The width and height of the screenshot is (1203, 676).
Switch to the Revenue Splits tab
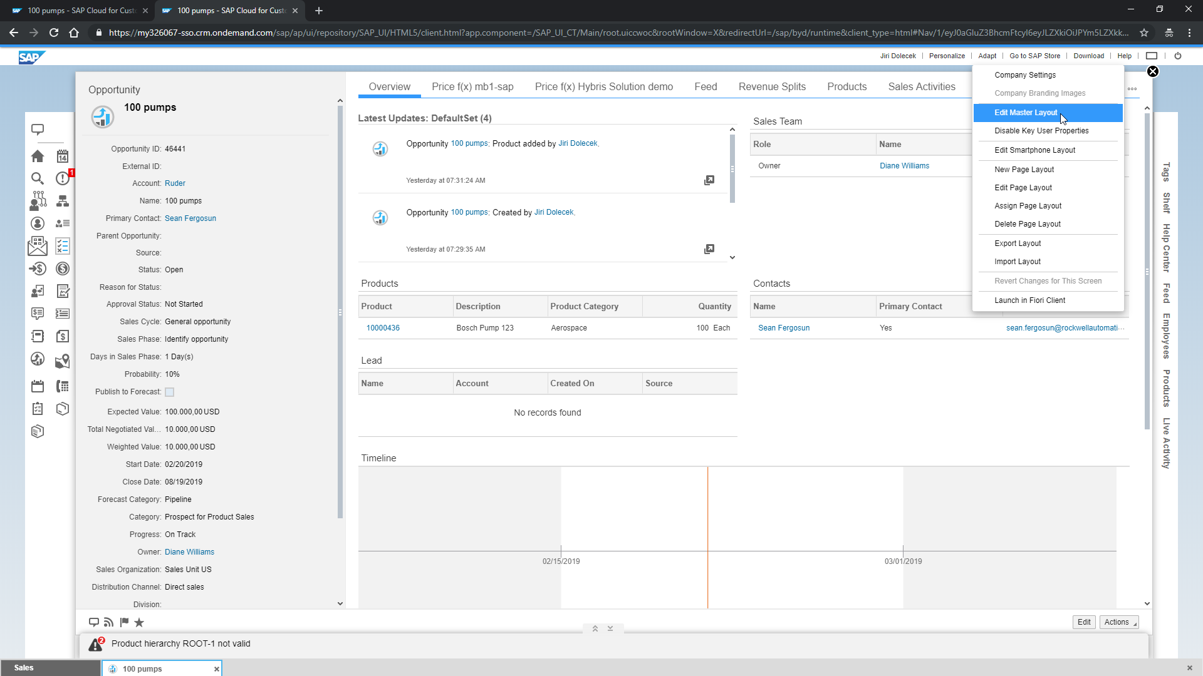click(772, 87)
